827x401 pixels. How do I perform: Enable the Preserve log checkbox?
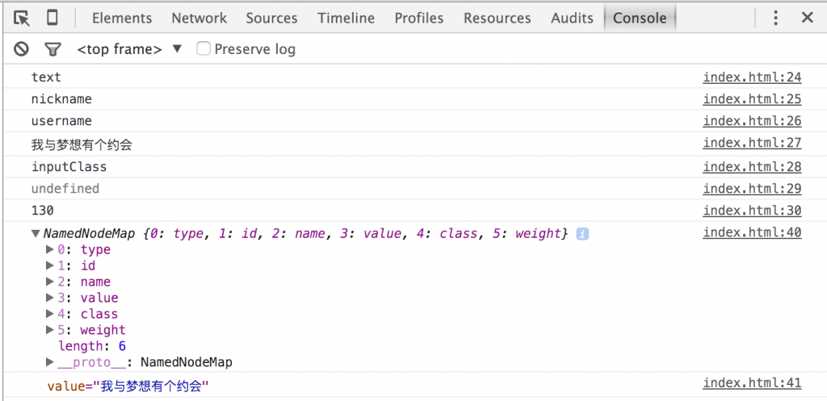coord(203,49)
